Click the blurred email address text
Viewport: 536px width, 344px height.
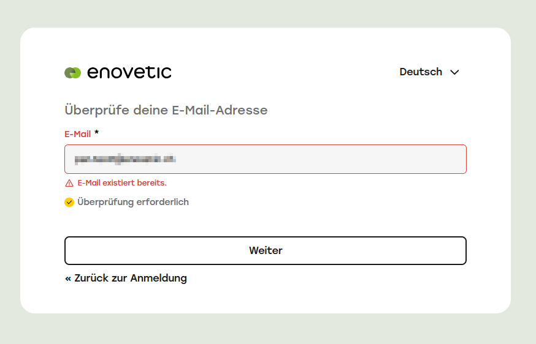125,159
